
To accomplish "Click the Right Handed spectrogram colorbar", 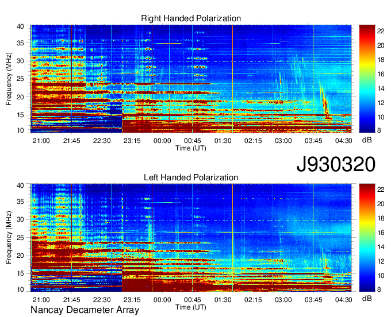I will [367, 79].
